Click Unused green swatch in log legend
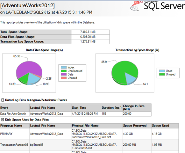This screenshot has width=185, height=153. (162, 75)
